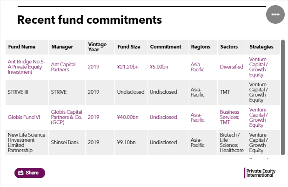
Task: Open the Private Equity International logo
Action: (260, 173)
